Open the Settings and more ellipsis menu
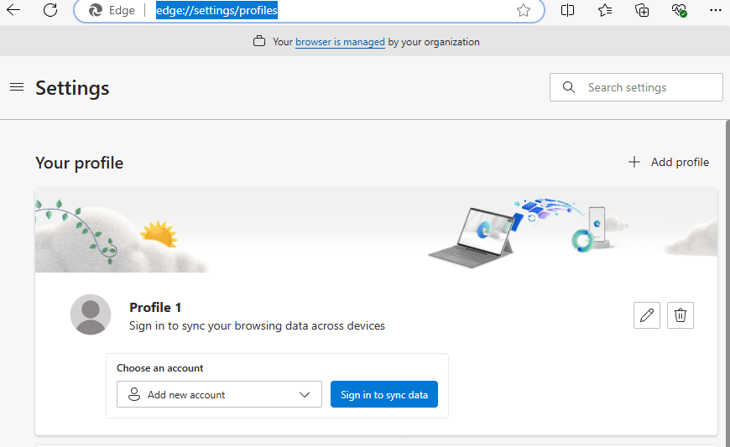 pyautogui.click(x=715, y=10)
